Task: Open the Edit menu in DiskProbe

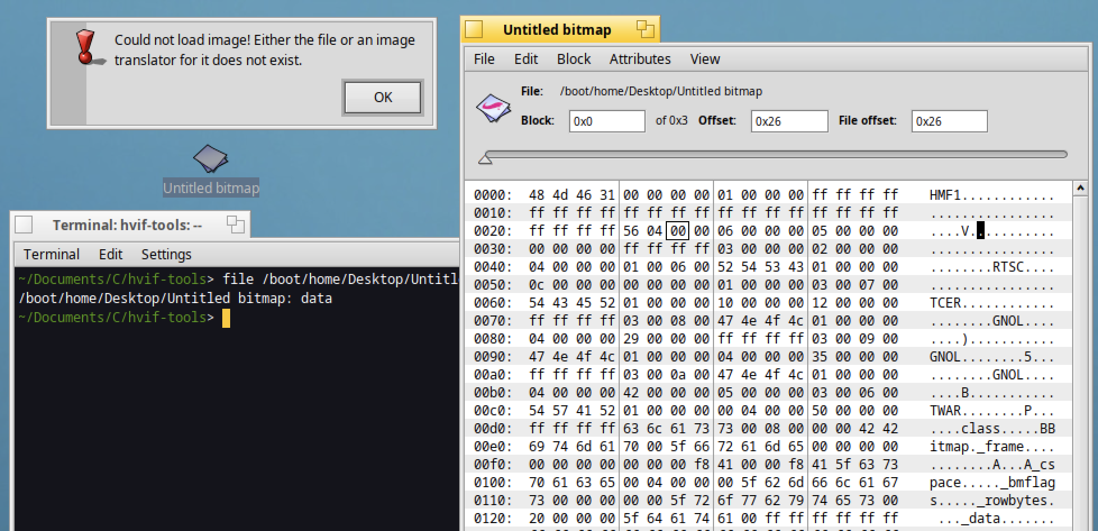Action: (x=526, y=59)
